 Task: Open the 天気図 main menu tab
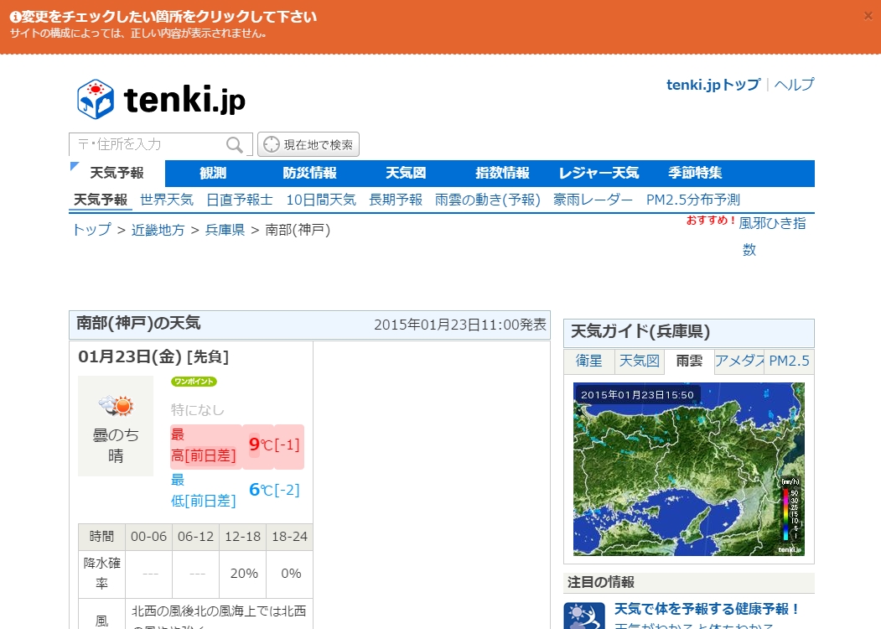click(406, 173)
